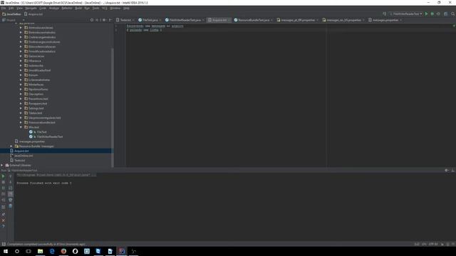This screenshot has width=456, height=256.
Task: Open the line separator selector in status bar
Action: tap(424, 244)
